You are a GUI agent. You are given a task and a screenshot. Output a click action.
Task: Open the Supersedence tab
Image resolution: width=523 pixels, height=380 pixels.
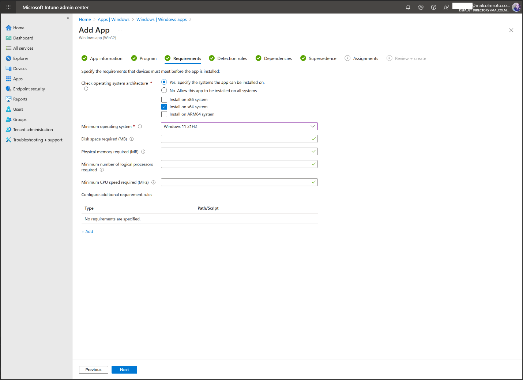pyautogui.click(x=322, y=58)
